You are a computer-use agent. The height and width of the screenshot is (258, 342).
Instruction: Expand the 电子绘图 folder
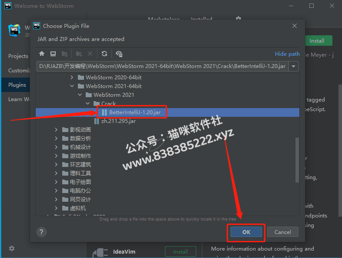(56, 182)
